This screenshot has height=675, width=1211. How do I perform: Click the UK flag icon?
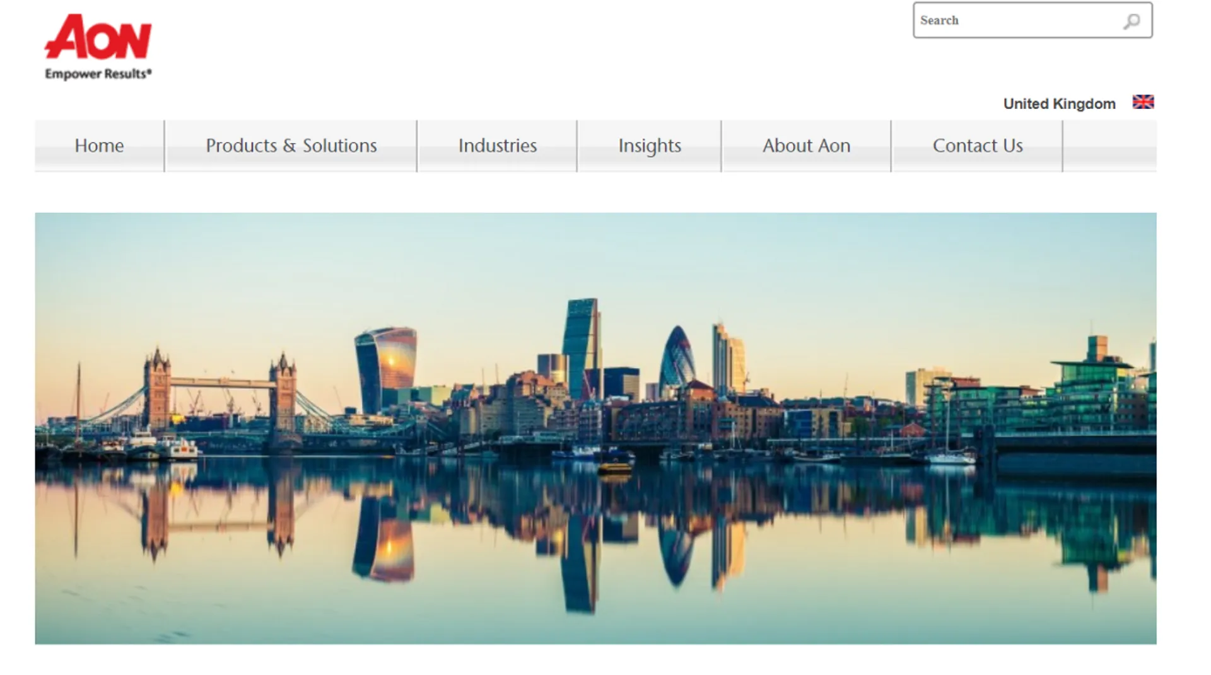tap(1143, 102)
